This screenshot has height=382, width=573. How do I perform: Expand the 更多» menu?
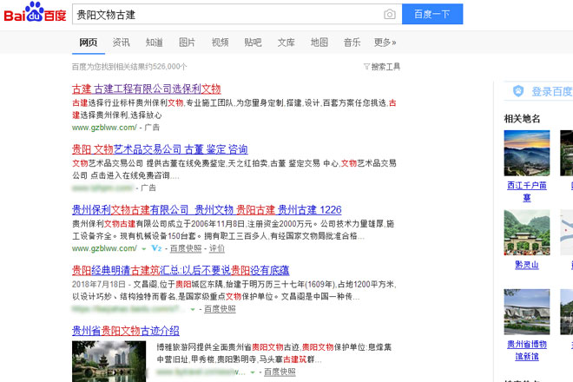385,43
